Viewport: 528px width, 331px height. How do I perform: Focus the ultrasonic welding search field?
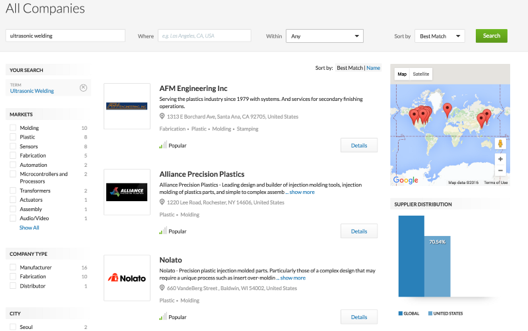click(x=65, y=36)
